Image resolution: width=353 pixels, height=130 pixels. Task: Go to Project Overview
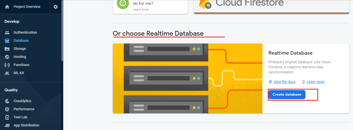click(27, 7)
